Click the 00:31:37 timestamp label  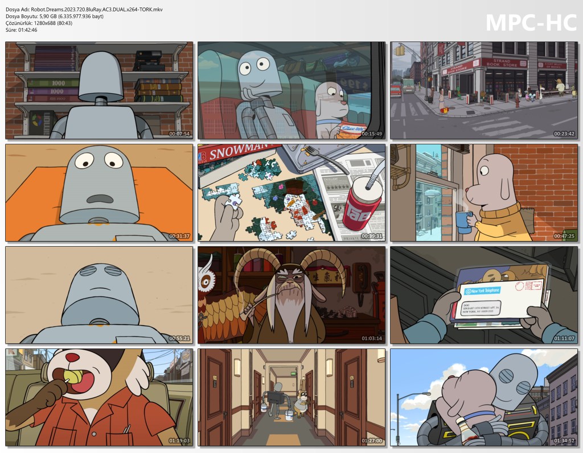[179, 236]
